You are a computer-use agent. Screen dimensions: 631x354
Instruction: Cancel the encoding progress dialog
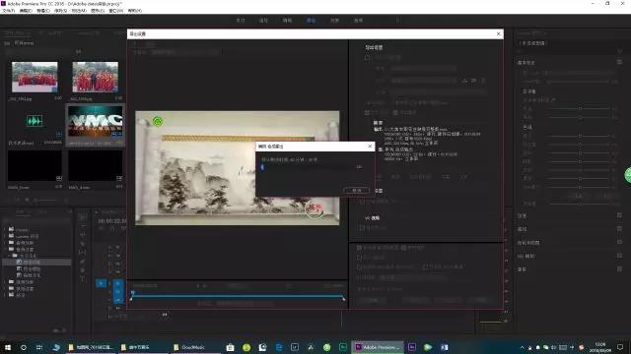357,190
